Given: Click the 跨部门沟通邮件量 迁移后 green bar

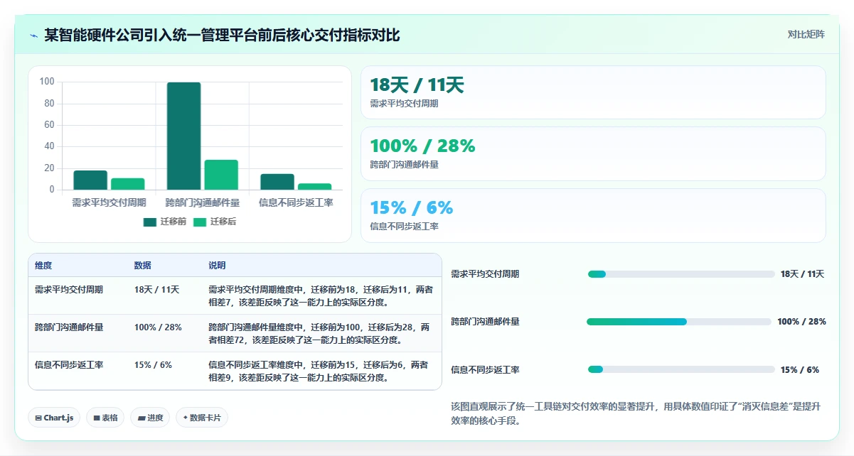Looking at the screenshot, I should tap(221, 175).
